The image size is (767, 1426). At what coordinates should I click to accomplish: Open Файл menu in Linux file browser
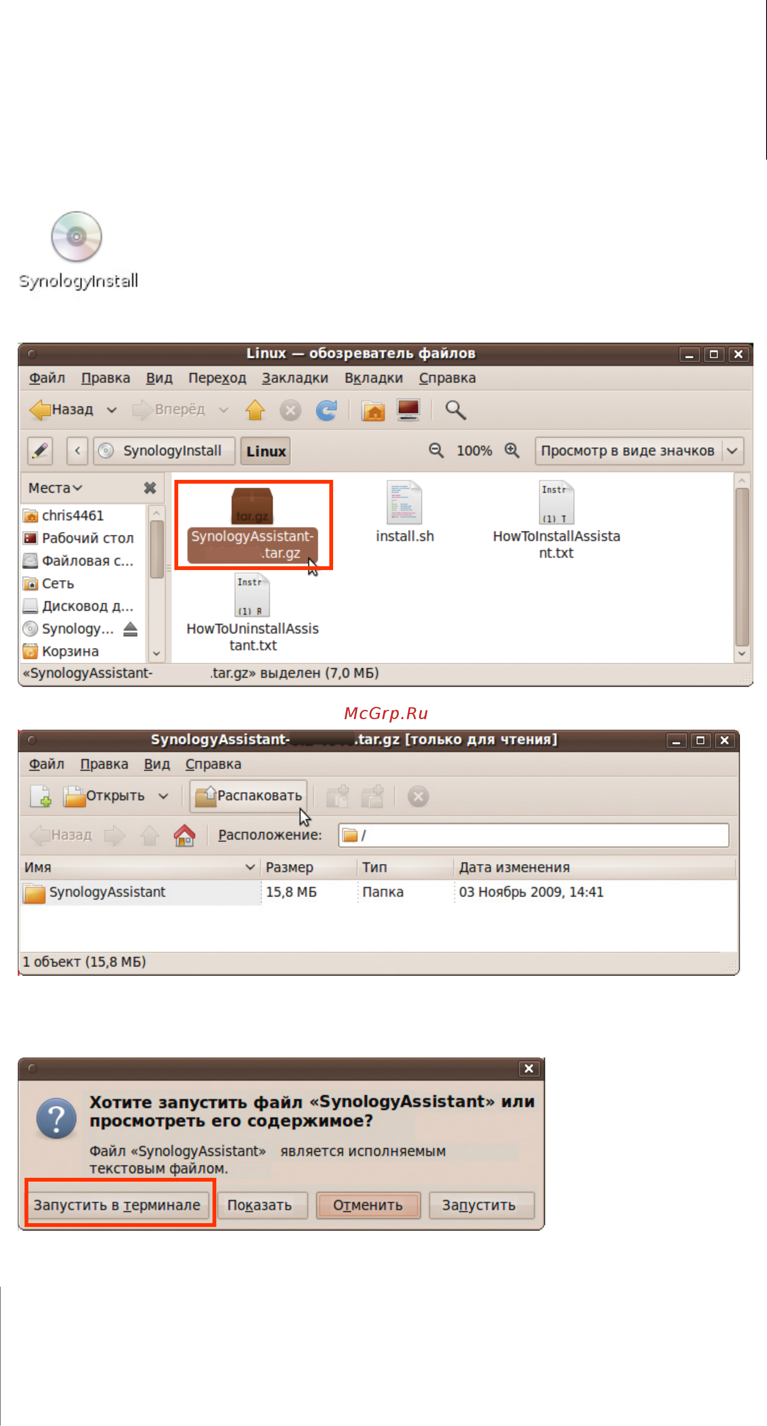point(47,378)
